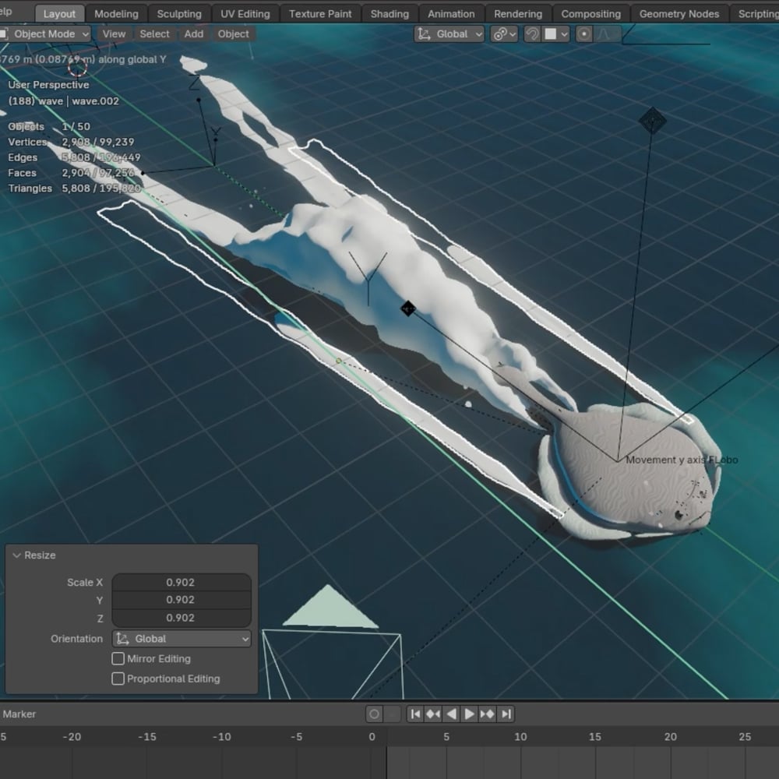
Task: Open the Texture Paint workspace tab
Action: point(320,14)
